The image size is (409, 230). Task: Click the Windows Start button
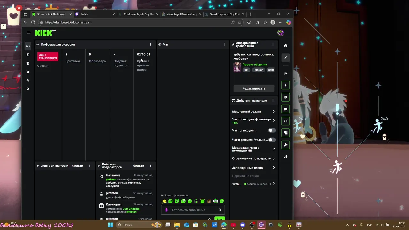[110, 225]
